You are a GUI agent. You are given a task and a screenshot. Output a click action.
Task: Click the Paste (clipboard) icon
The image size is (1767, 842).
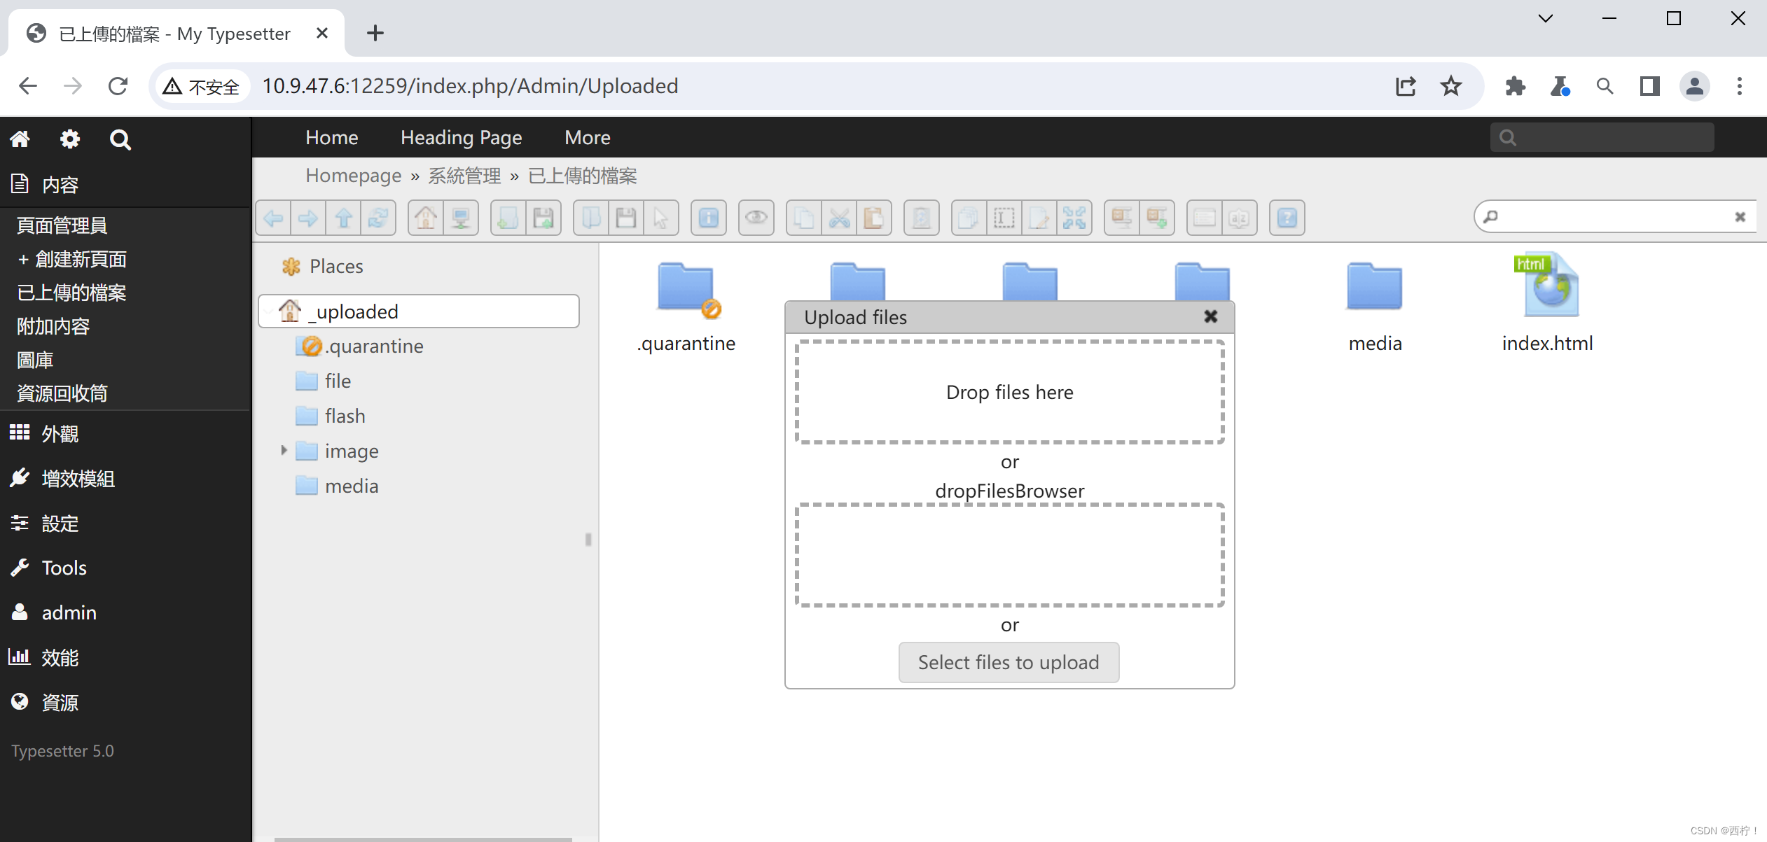click(x=874, y=218)
